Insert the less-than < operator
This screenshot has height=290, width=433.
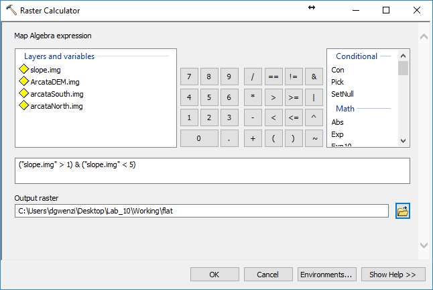(273, 117)
